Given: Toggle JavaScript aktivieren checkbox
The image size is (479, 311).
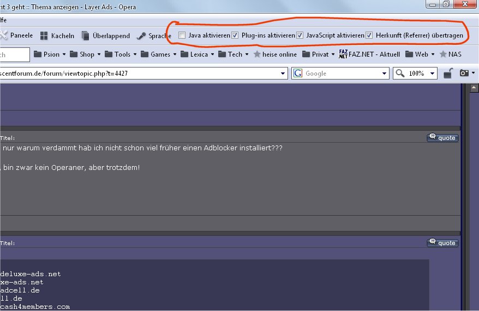Looking at the screenshot, I should (x=300, y=35).
